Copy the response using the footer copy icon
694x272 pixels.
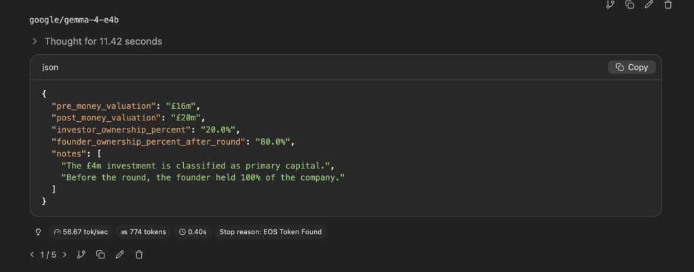pyautogui.click(x=100, y=254)
